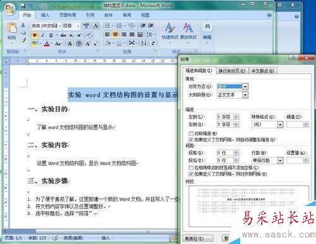This screenshot has height=244, width=316.
Task: Open the font name dropdown
Action: tap(59, 26)
